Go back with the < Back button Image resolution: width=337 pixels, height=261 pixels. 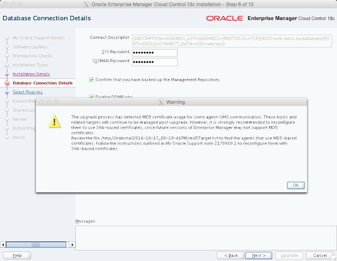(x=231, y=255)
